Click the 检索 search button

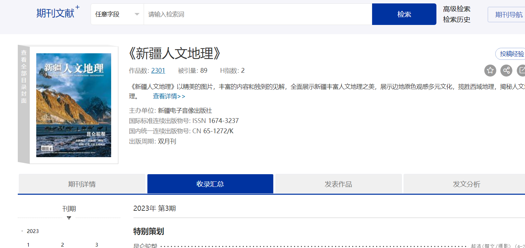point(404,14)
